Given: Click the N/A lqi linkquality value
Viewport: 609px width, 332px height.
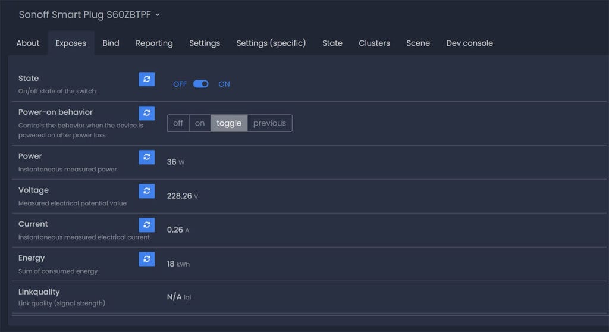Looking at the screenshot, I should 179,297.
